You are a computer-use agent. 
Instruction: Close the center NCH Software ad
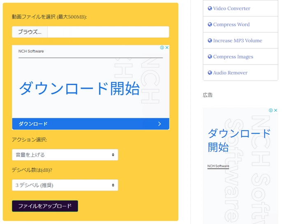point(167,48)
